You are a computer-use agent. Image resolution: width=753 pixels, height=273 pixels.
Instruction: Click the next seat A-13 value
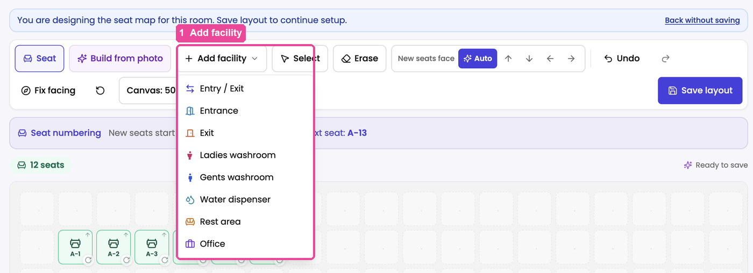(357, 133)
